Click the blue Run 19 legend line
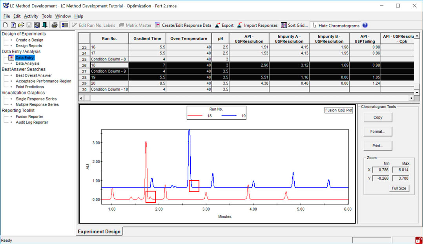423x244 pixels. [229, 116]
